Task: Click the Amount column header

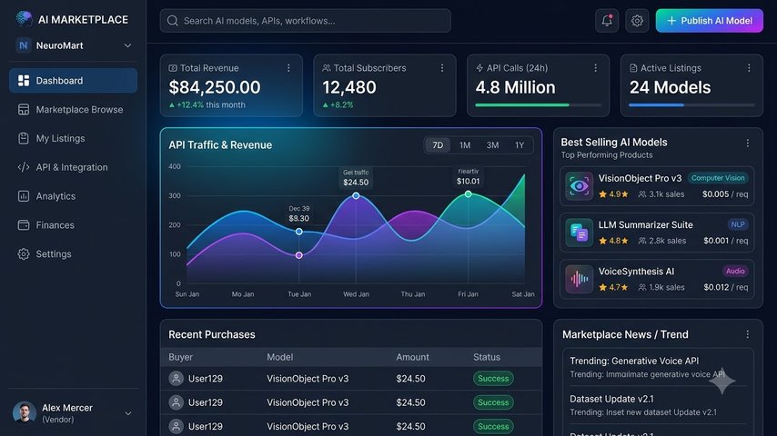Action: [412, 357]
